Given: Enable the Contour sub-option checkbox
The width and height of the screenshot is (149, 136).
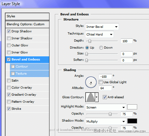Looking at the screenshot, I should pos(13,67).
